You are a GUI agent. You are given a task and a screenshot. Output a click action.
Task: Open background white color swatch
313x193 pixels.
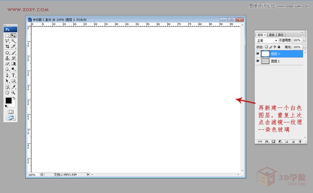coord(13,104)
